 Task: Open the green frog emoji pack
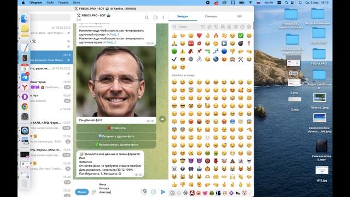212,193
